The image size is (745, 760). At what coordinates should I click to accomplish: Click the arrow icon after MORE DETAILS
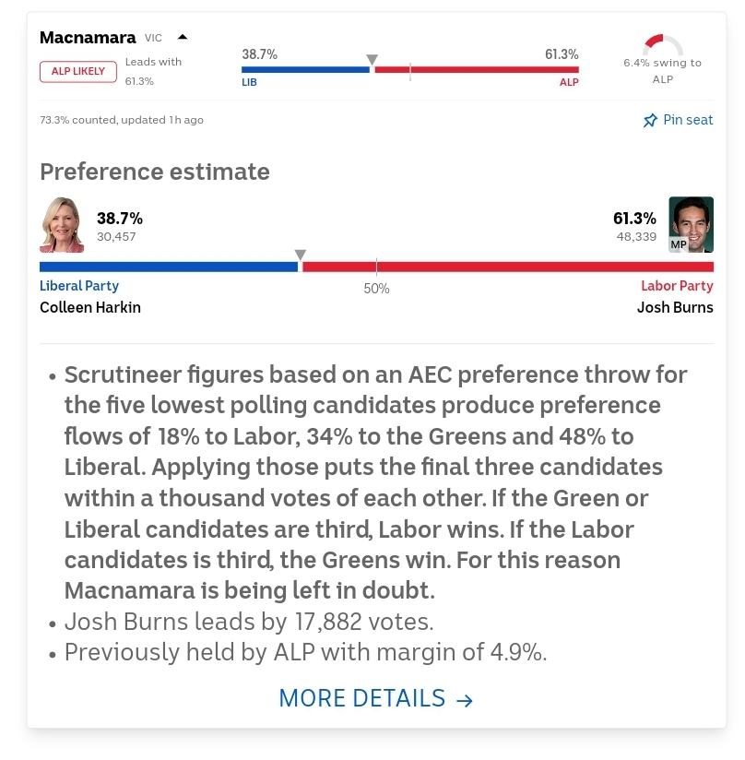pyautogui.click(x=465, y=700)
